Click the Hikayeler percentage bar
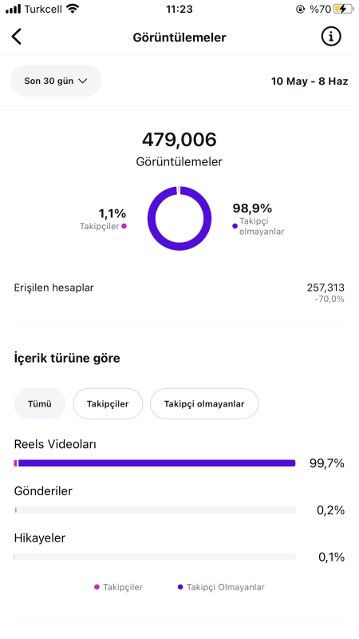Screen dimensions: 359x639 coord(155,557)
